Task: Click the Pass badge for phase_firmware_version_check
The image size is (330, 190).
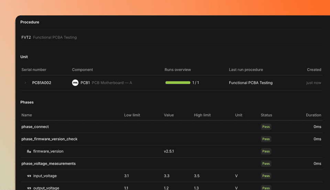Action: point(266,139)
